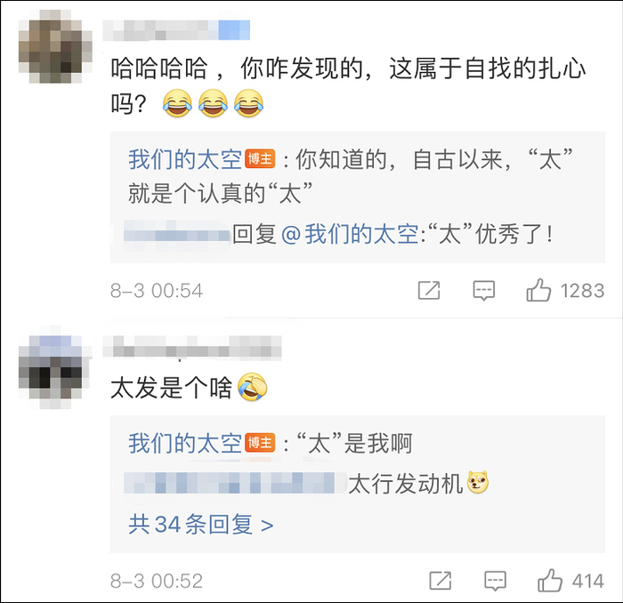Click the 博主 badge in second reply
Image resolution: width=623 pixels, height=603 pixels.
tap(260, 443)
